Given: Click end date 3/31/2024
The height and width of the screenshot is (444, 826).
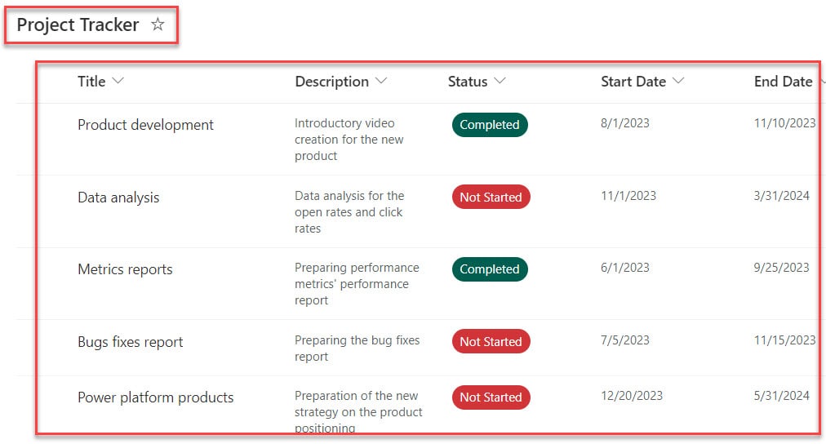Looking at the screenshot, I should pos(781,196).
